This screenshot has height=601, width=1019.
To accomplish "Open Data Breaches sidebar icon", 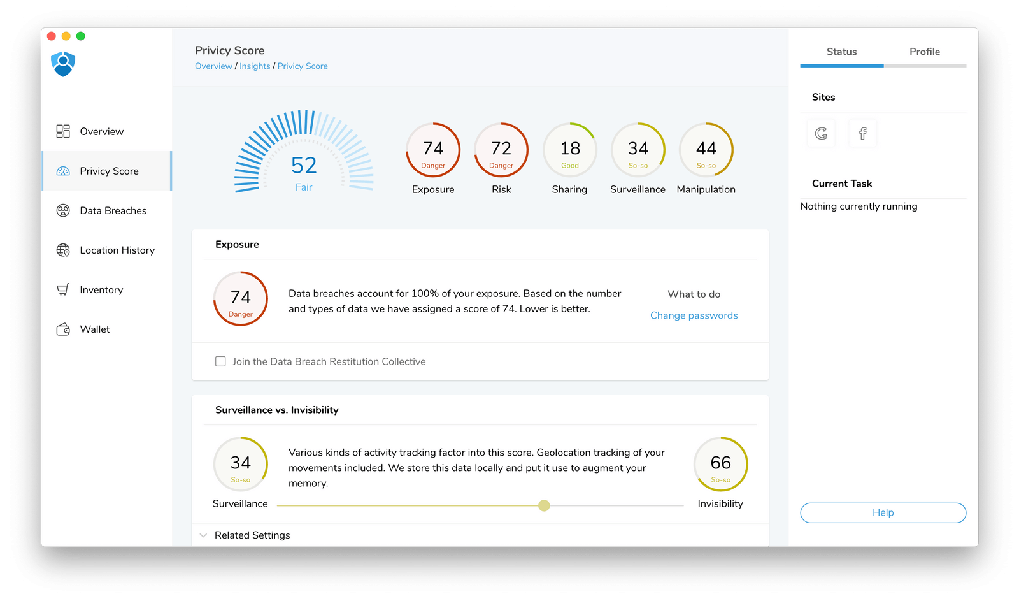I will pyautogui.click(x=63, y=210).
